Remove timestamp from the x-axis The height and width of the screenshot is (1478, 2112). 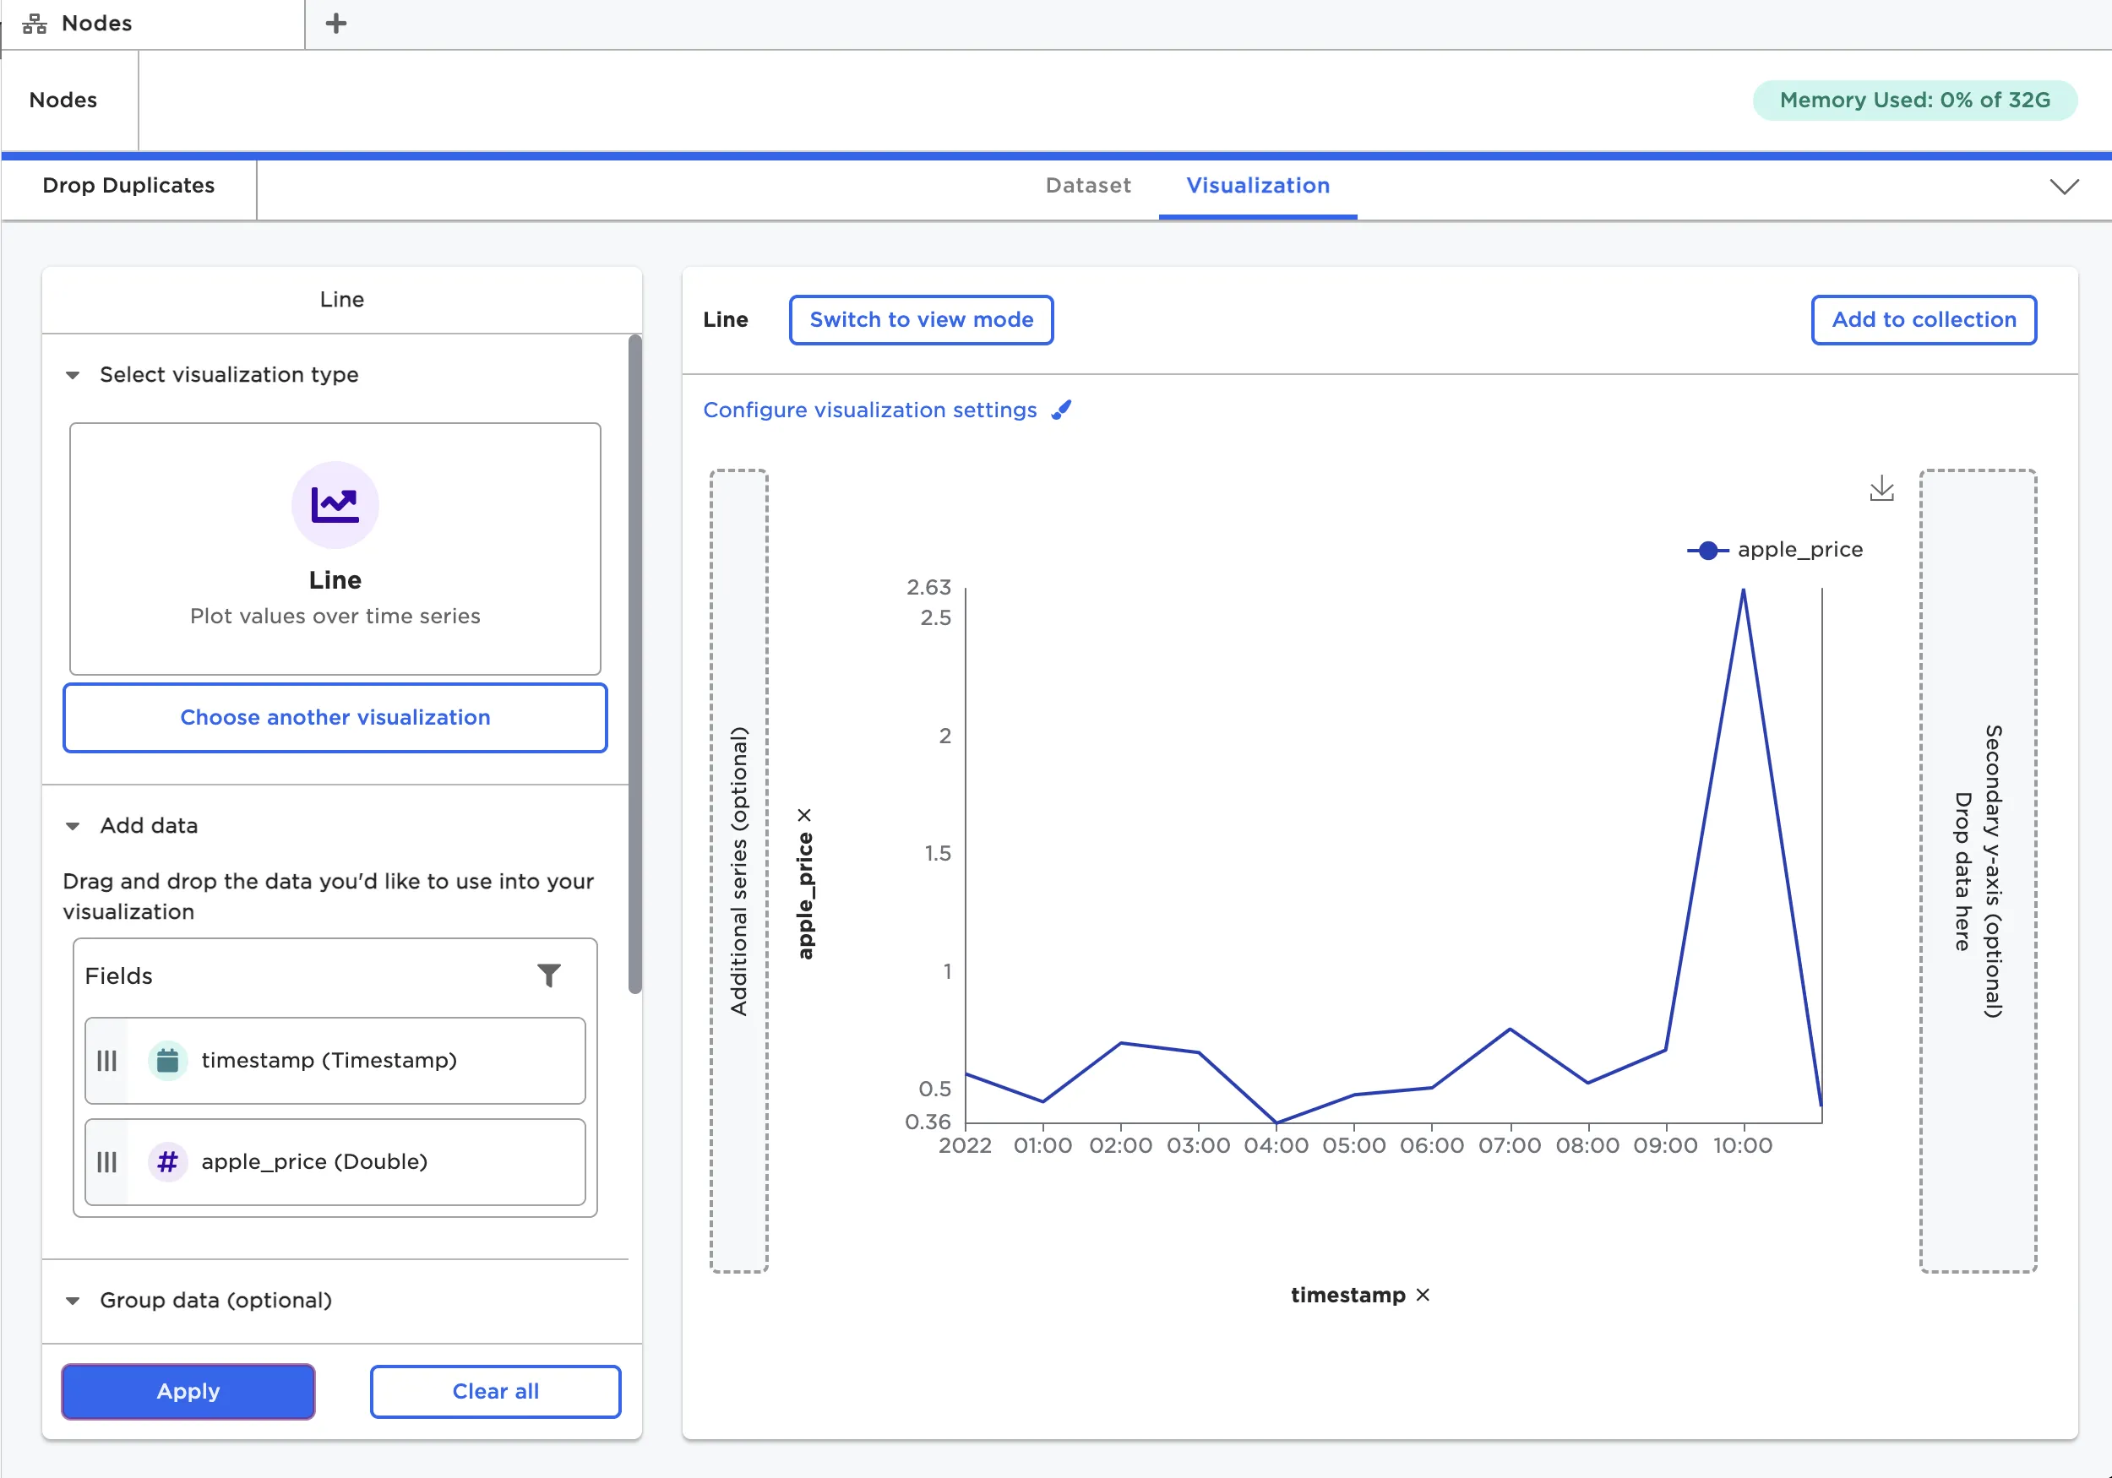(x=1423, y=1295)
